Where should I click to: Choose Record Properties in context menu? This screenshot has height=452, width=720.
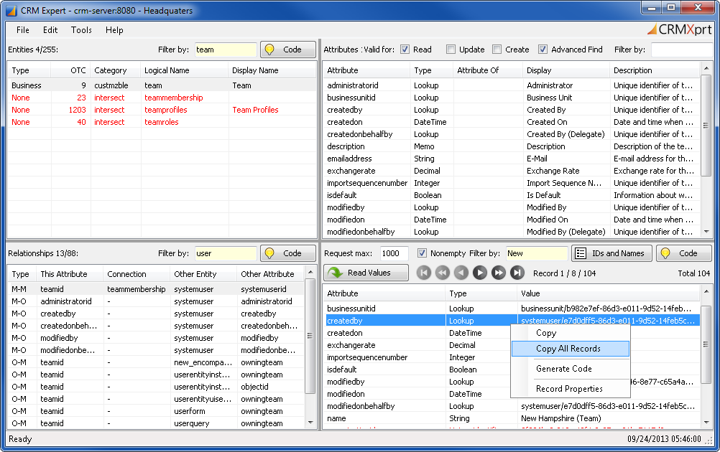pyautogui.click(x=570, y=389)
